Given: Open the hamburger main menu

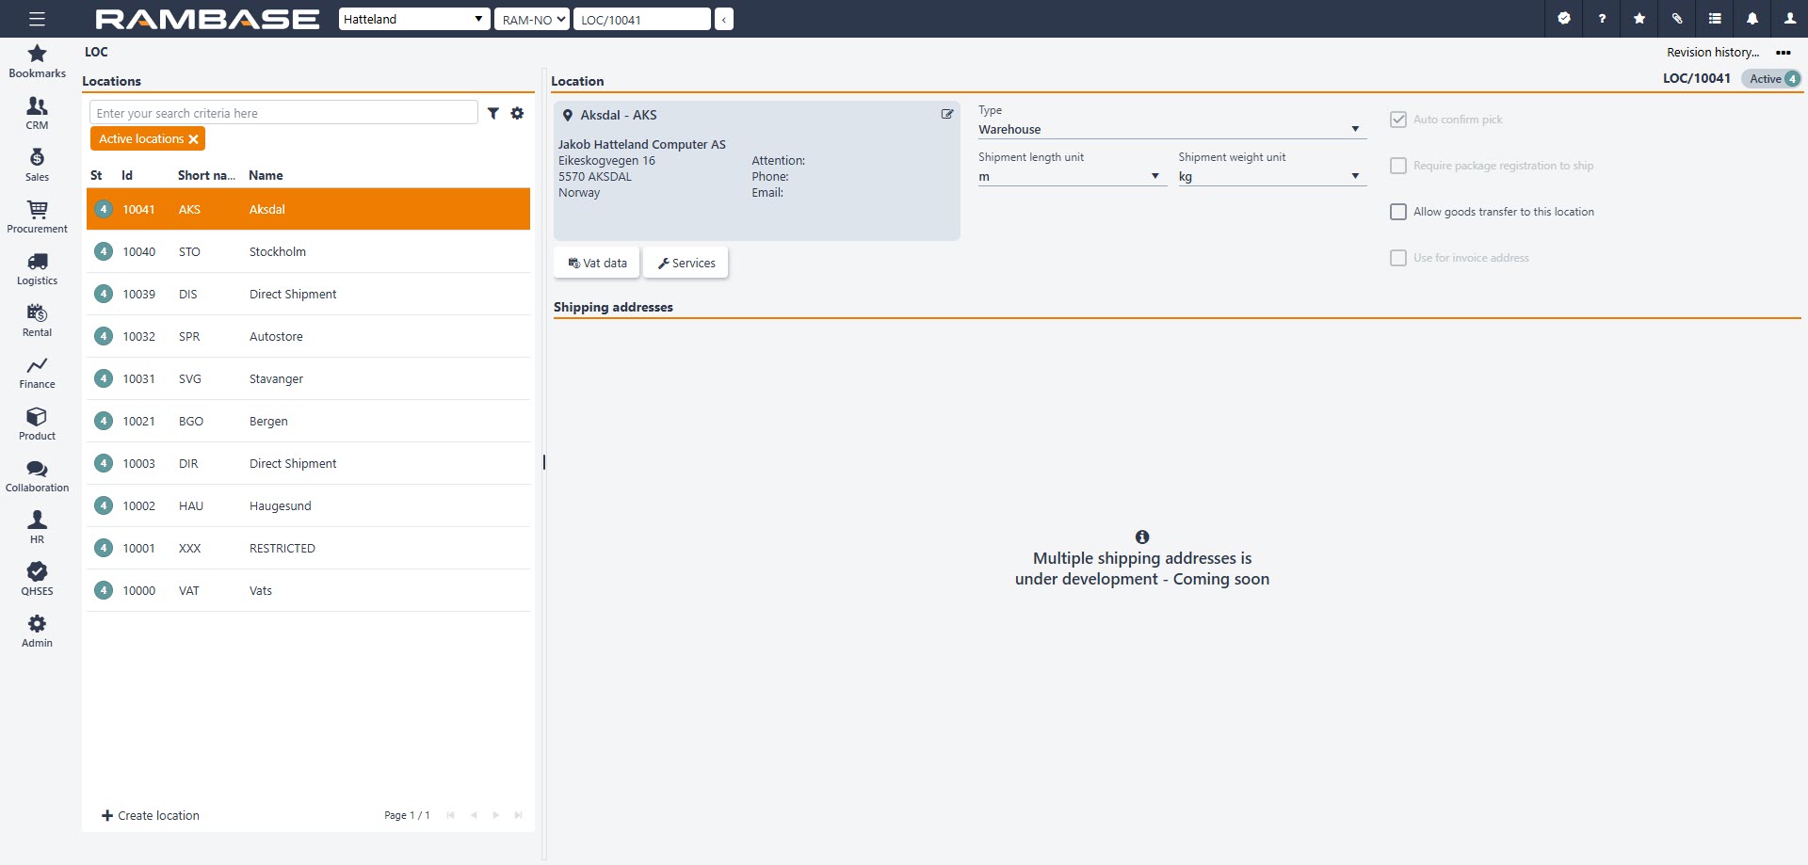Looking at the screenshot, I should pyautogui.click(x=37, y=19).
